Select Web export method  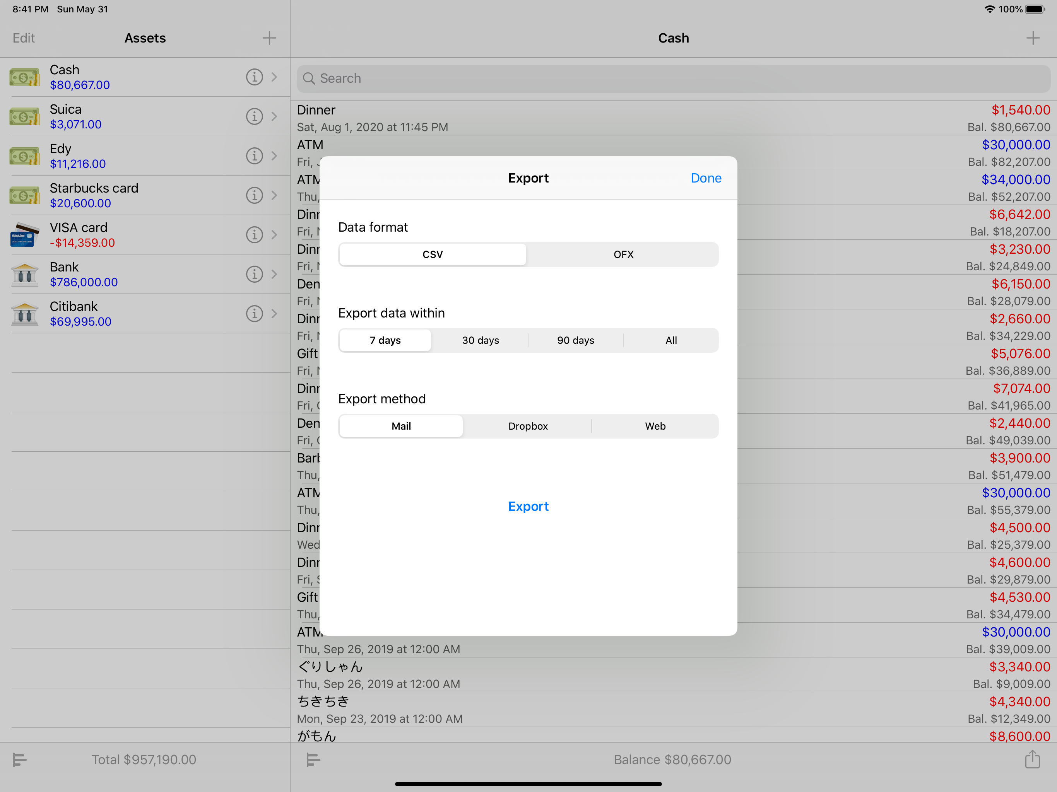[x=655, y=427]
